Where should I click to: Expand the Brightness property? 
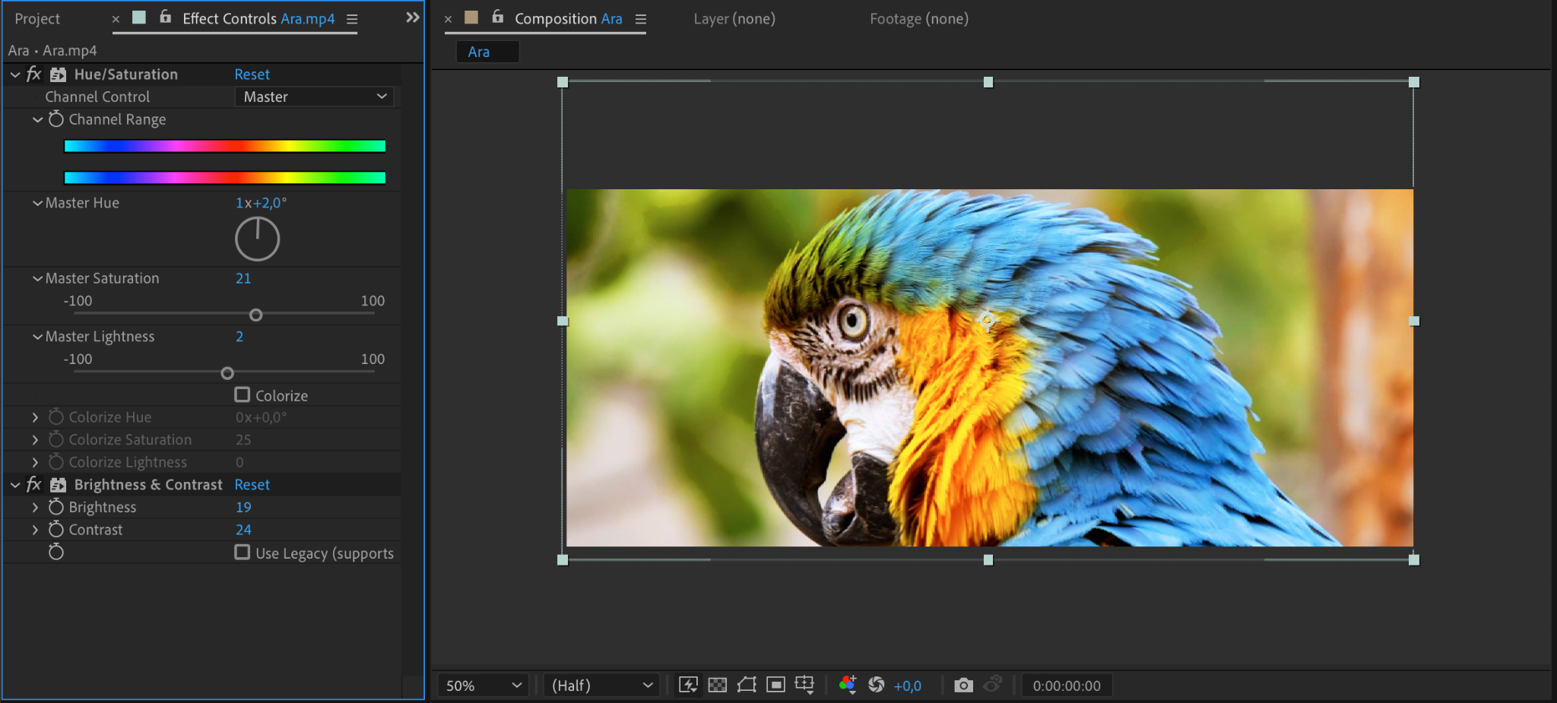tap(35, 507)
